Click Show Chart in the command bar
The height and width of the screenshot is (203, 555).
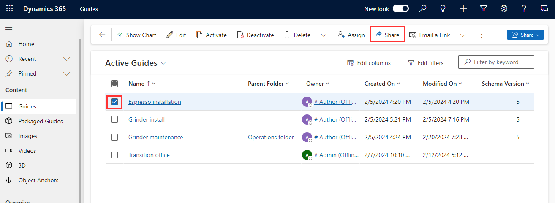click(x=136, y=35)
